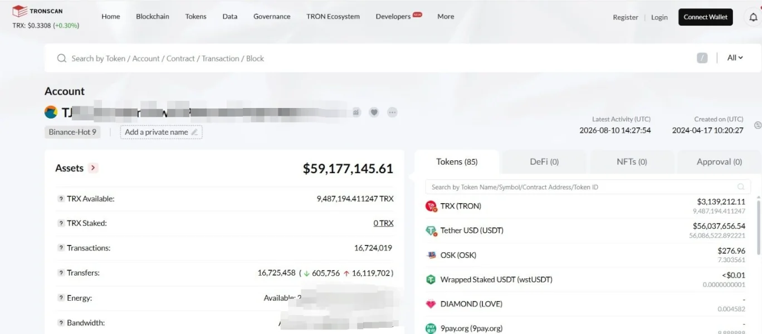Click Wrapped Staked USDT (wstUSDT) name

coord(496,280)
